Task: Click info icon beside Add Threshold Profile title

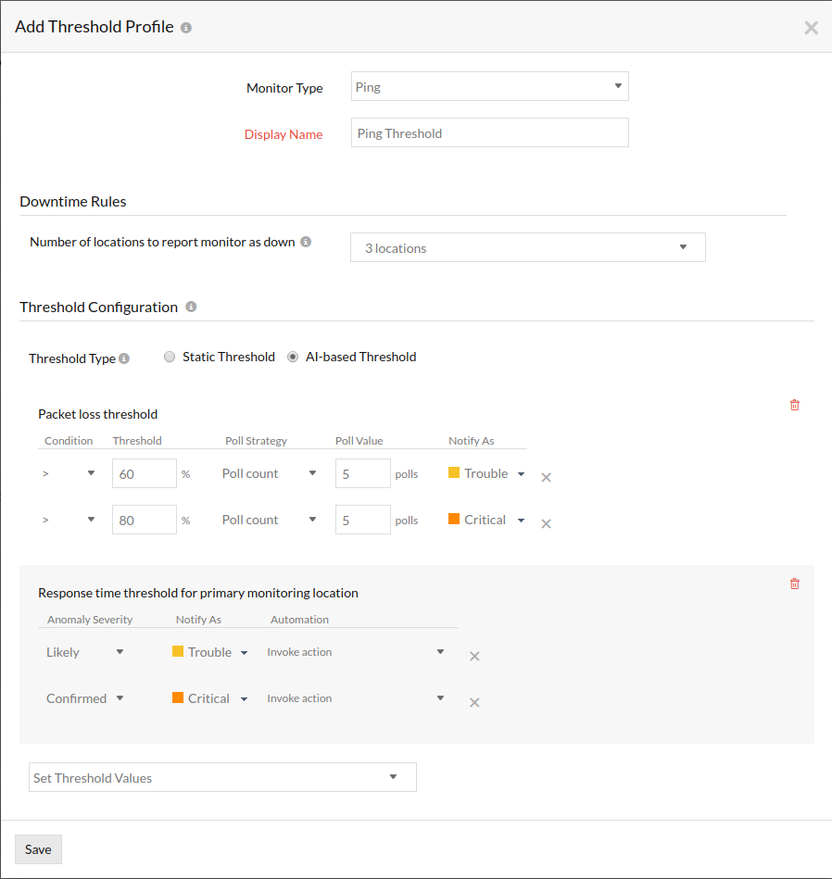Action: pos(186,28)
